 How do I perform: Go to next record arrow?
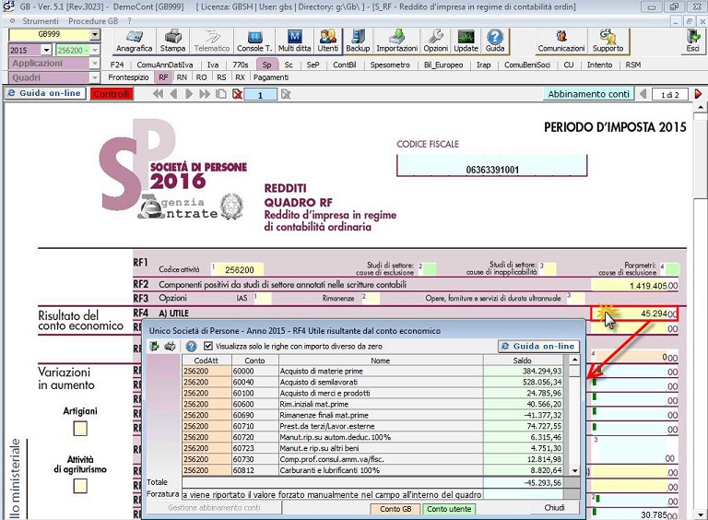(189, 94)
